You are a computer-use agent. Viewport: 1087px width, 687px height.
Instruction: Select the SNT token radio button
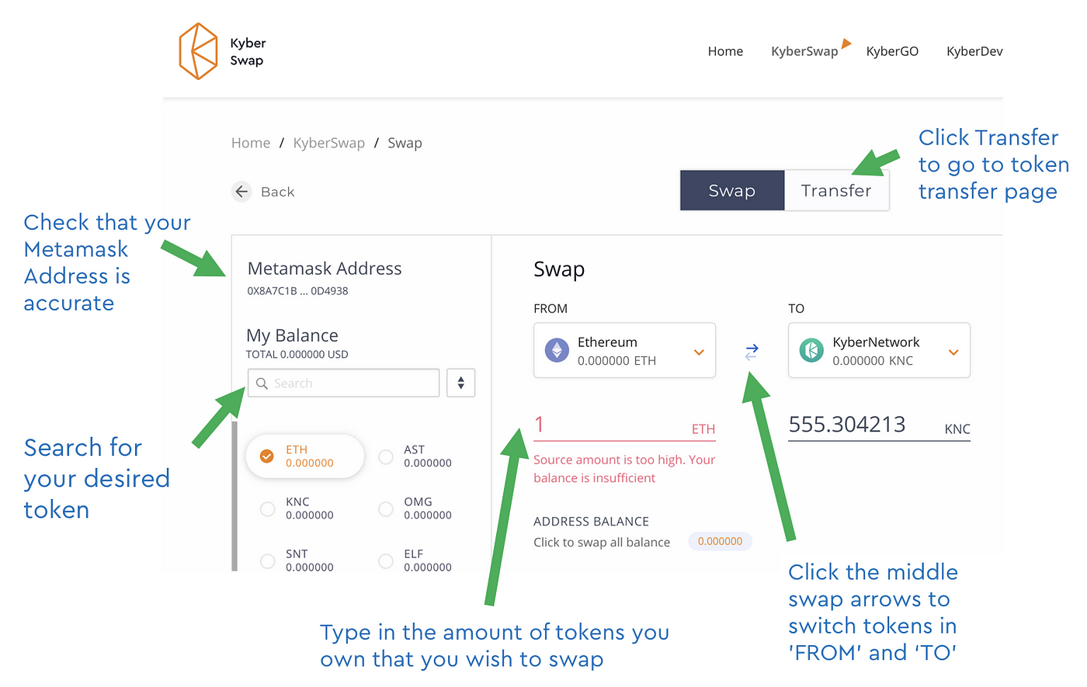267,560
